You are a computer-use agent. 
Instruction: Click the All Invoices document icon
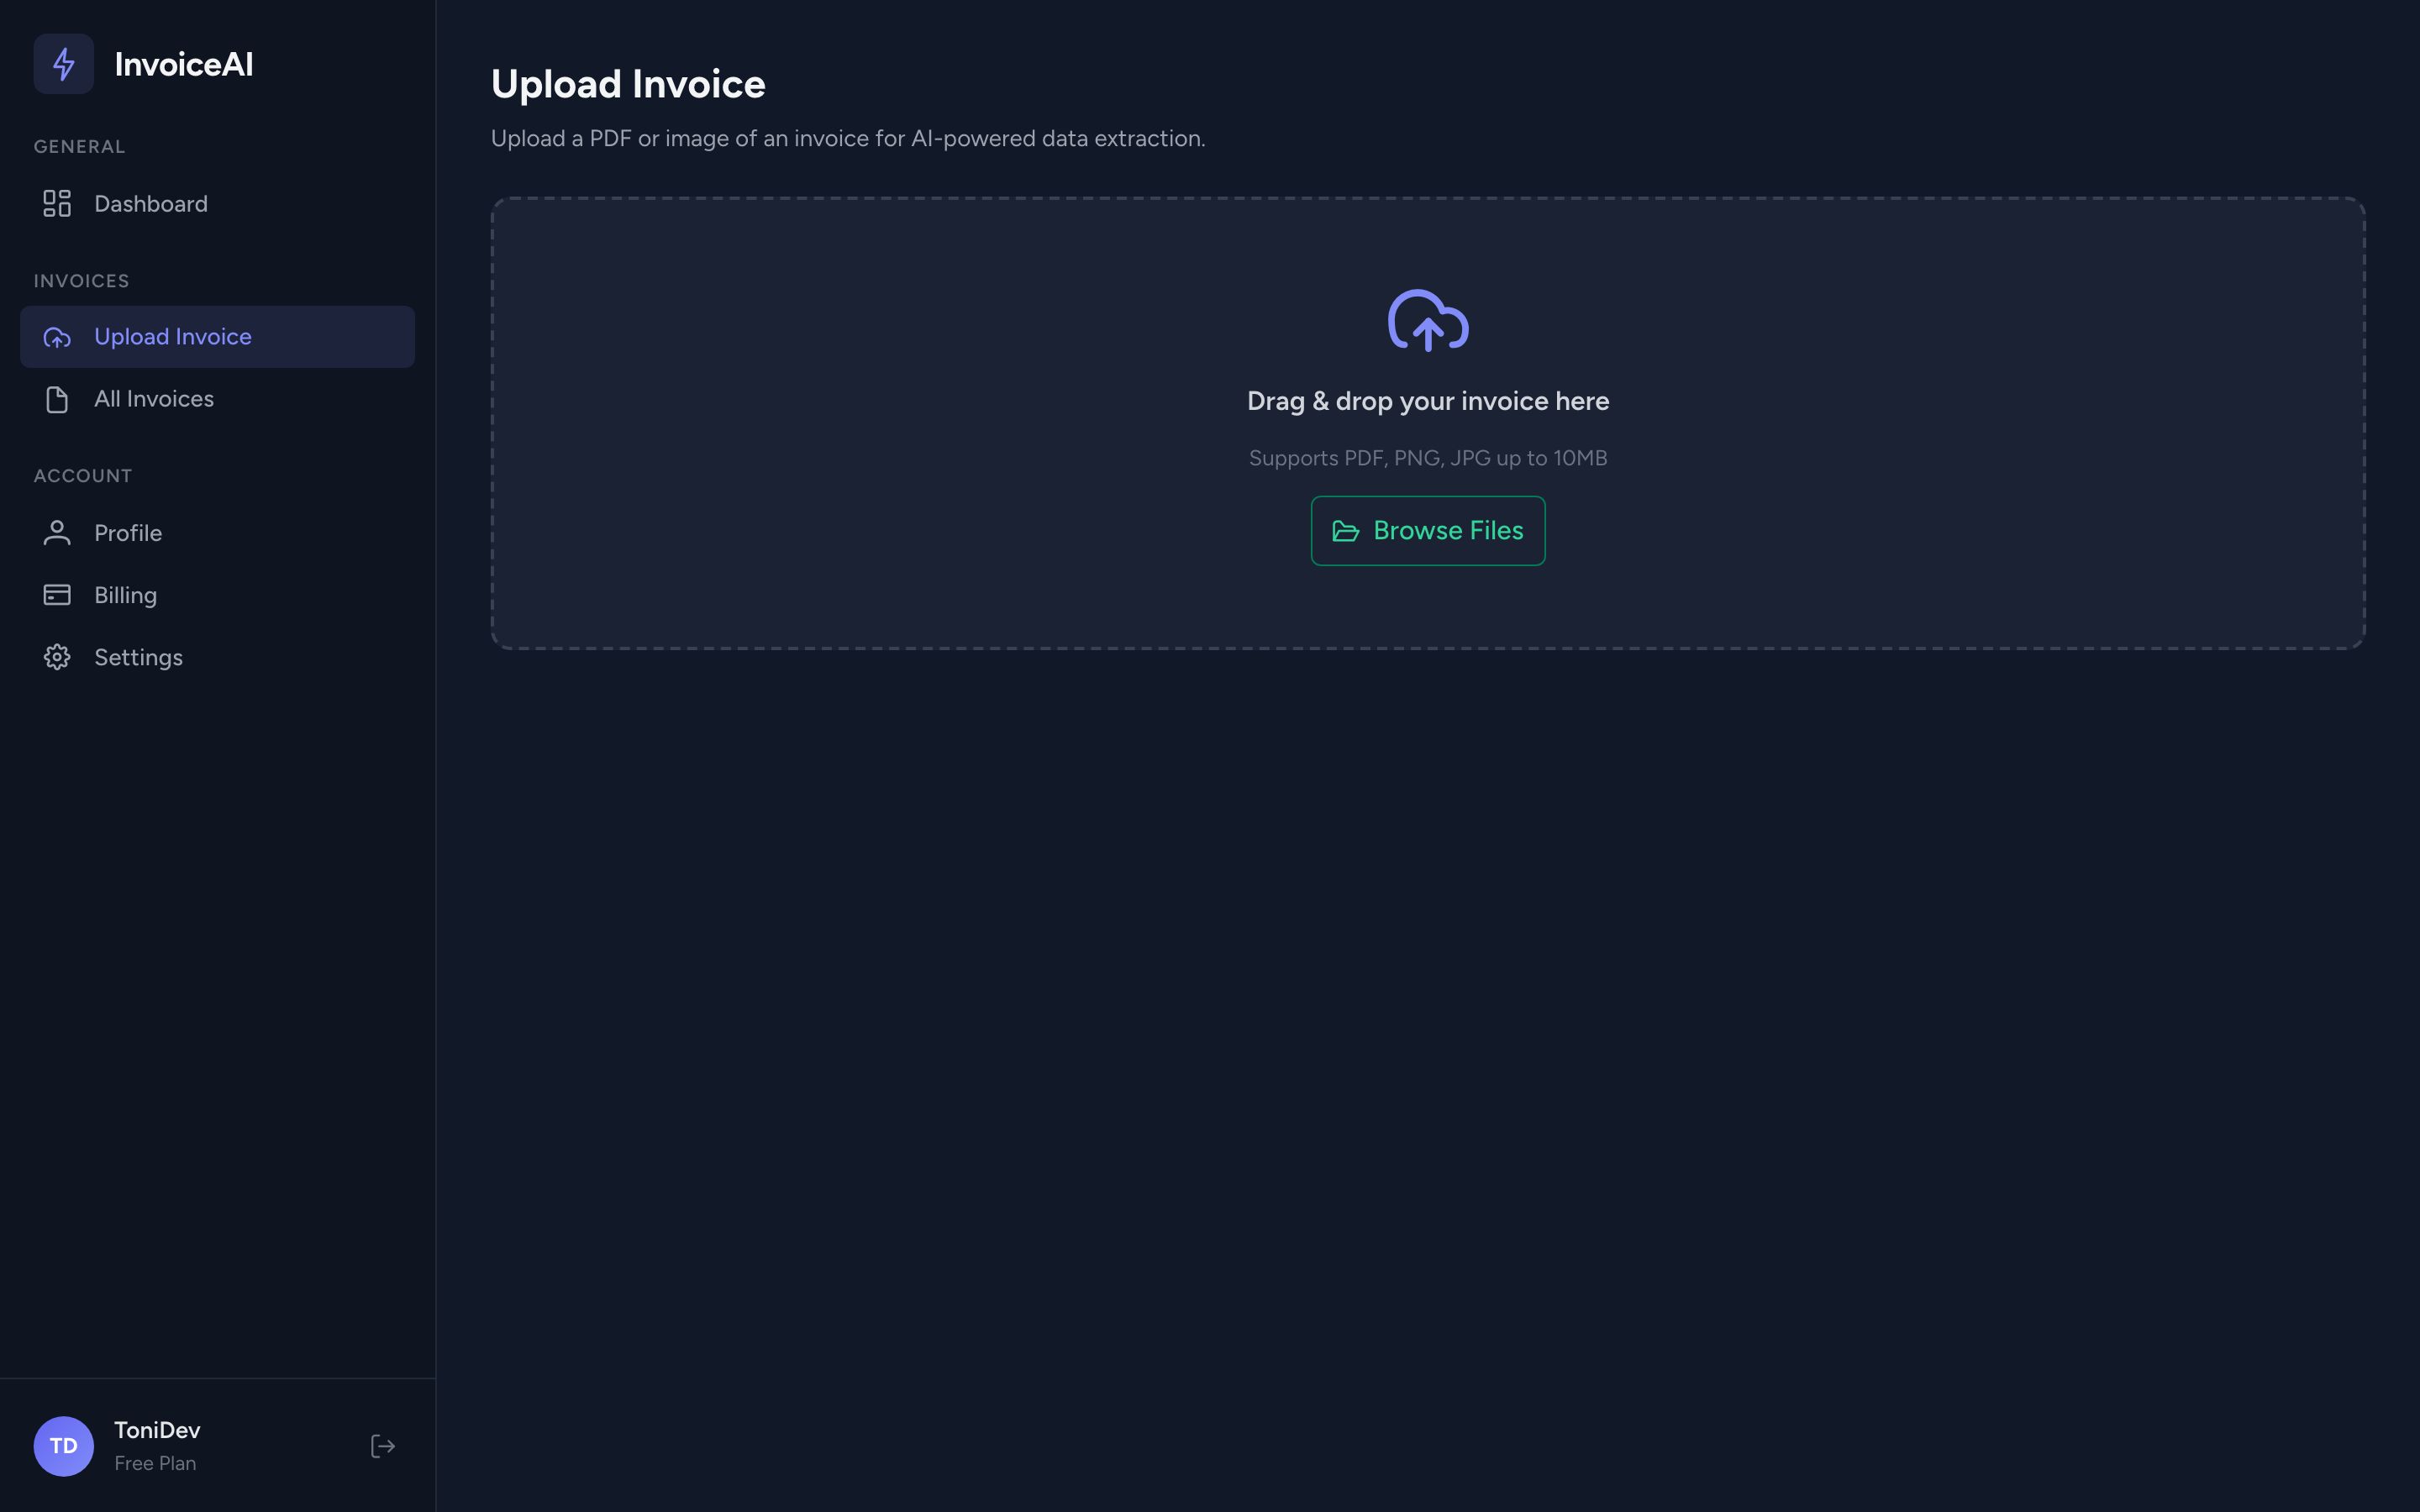click(x=57, y=399)
